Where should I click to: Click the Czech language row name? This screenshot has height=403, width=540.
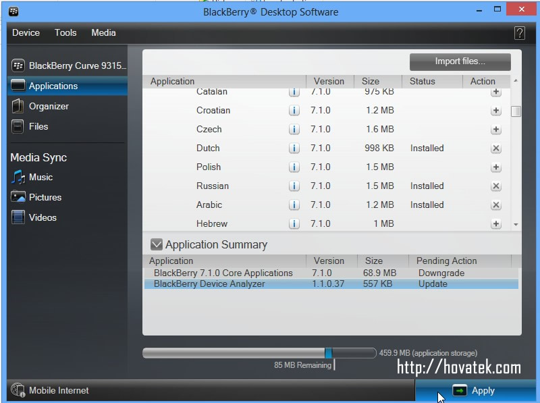click(209, 129)
